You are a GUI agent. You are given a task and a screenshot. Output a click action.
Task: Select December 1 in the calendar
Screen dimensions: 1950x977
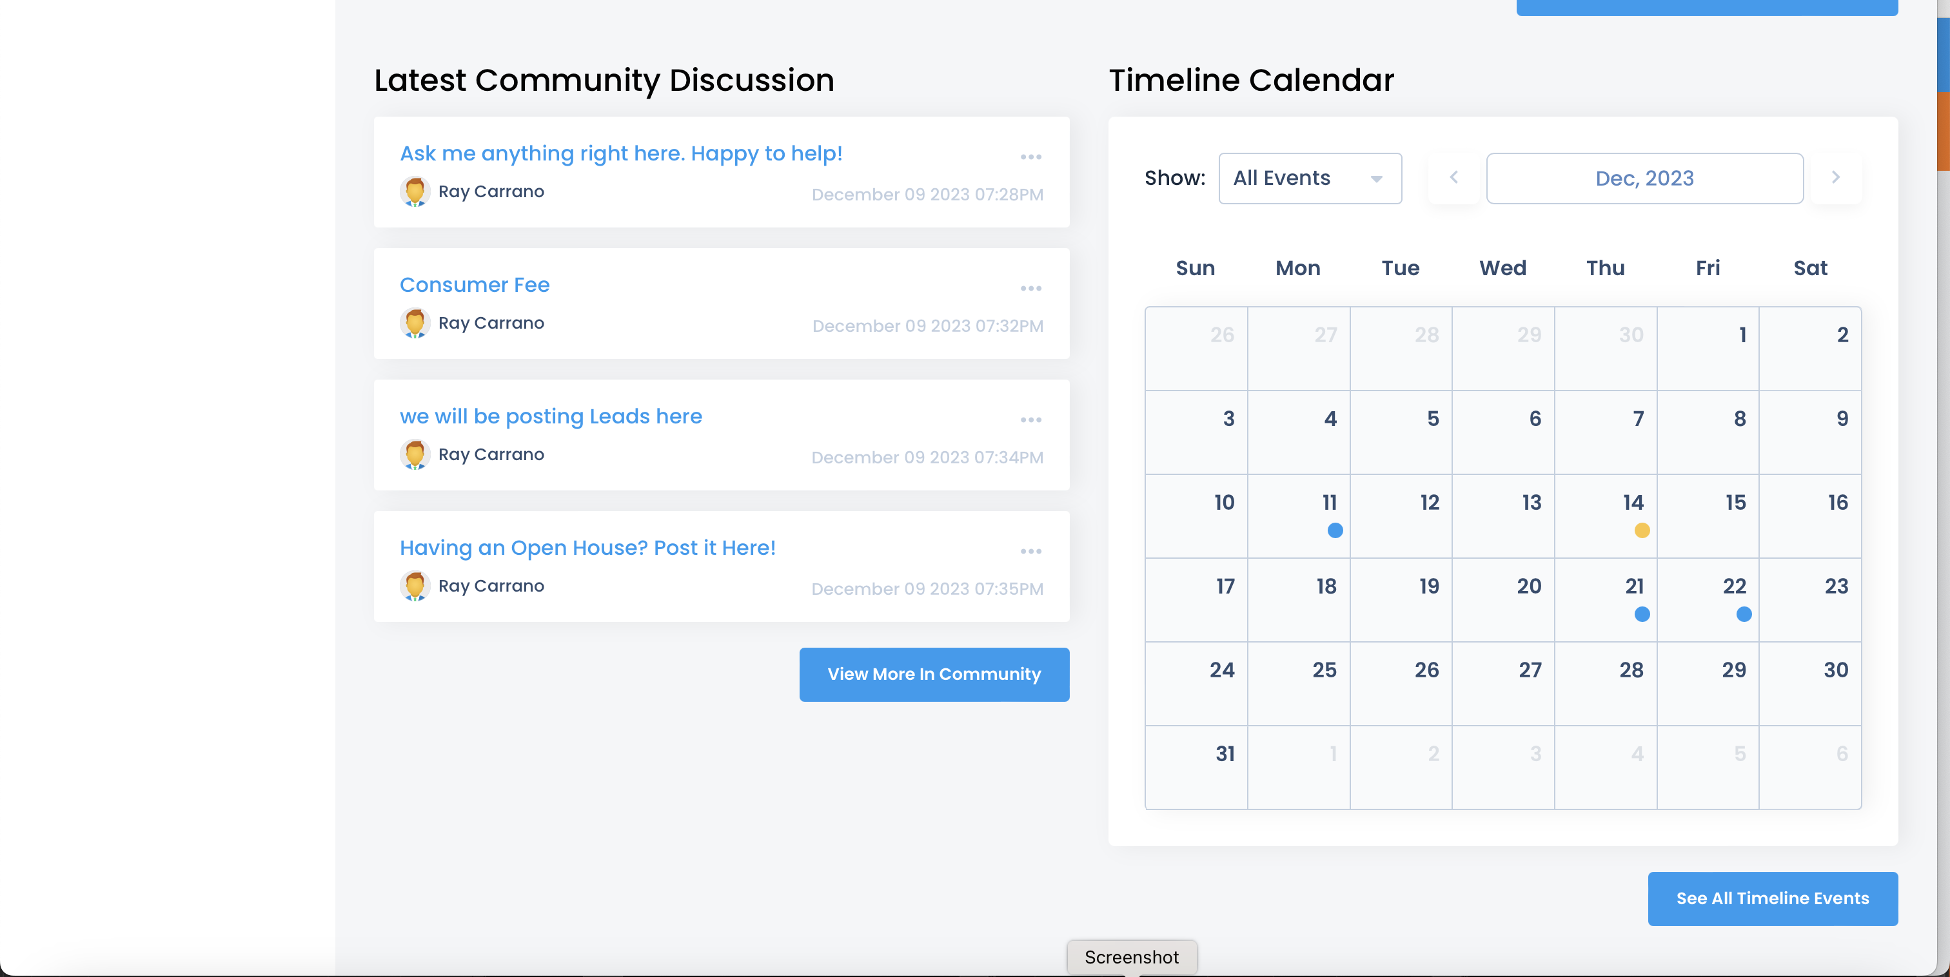1708,349
